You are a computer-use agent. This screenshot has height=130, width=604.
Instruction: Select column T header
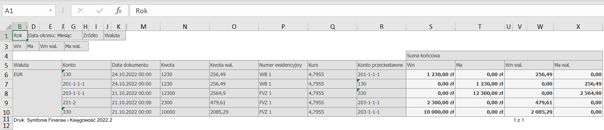pos(480,26)
